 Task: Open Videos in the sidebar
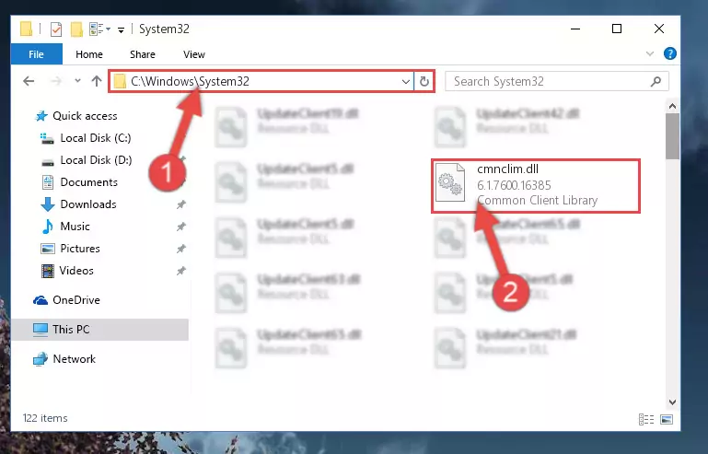76,271
